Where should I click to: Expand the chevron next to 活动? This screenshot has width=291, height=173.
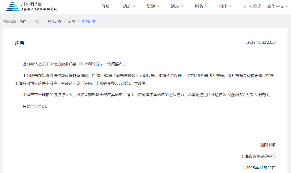tap(183, 6)
